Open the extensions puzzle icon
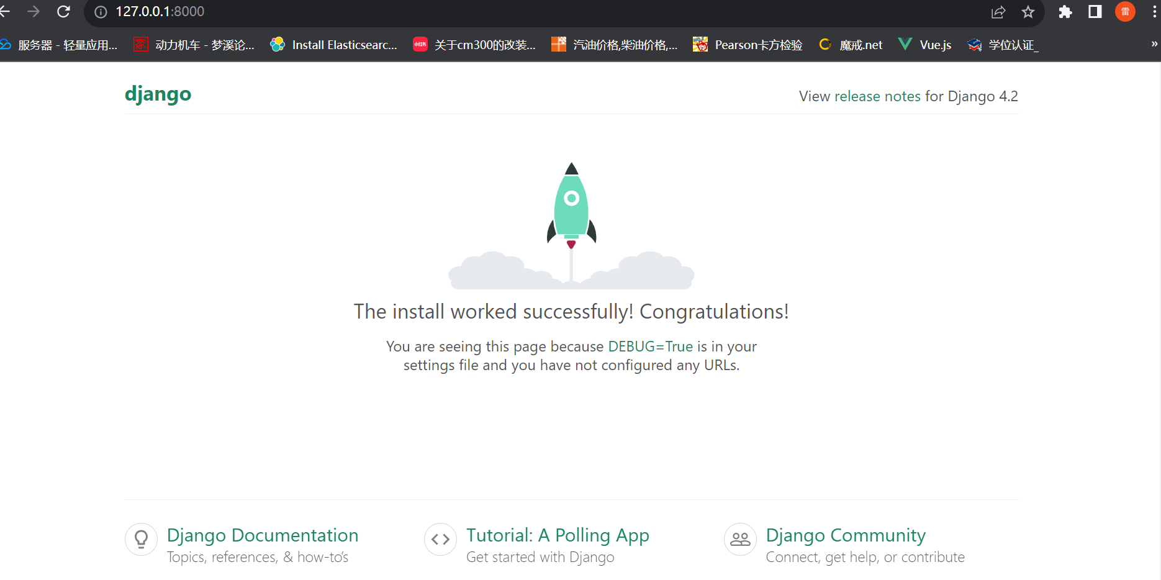The image size is (1161, 580). coord(1065,12)
